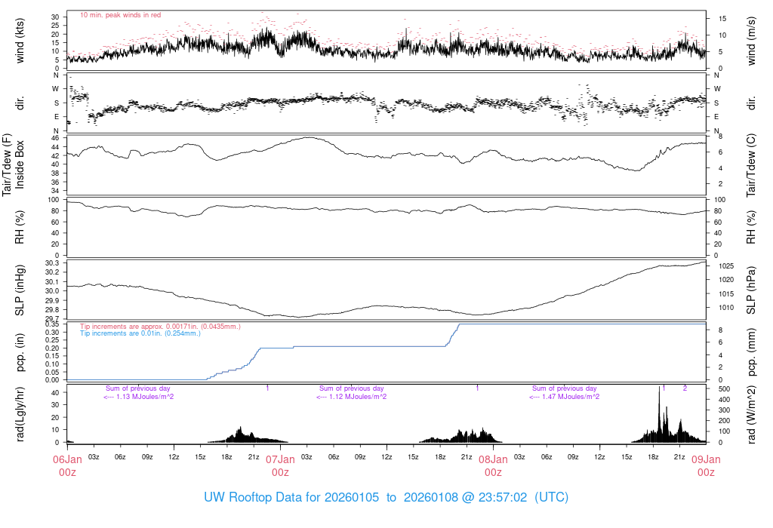The image size is (773, 528).
Task: Click the "pcp. (mm)" axis label
Action: [751, 352]
